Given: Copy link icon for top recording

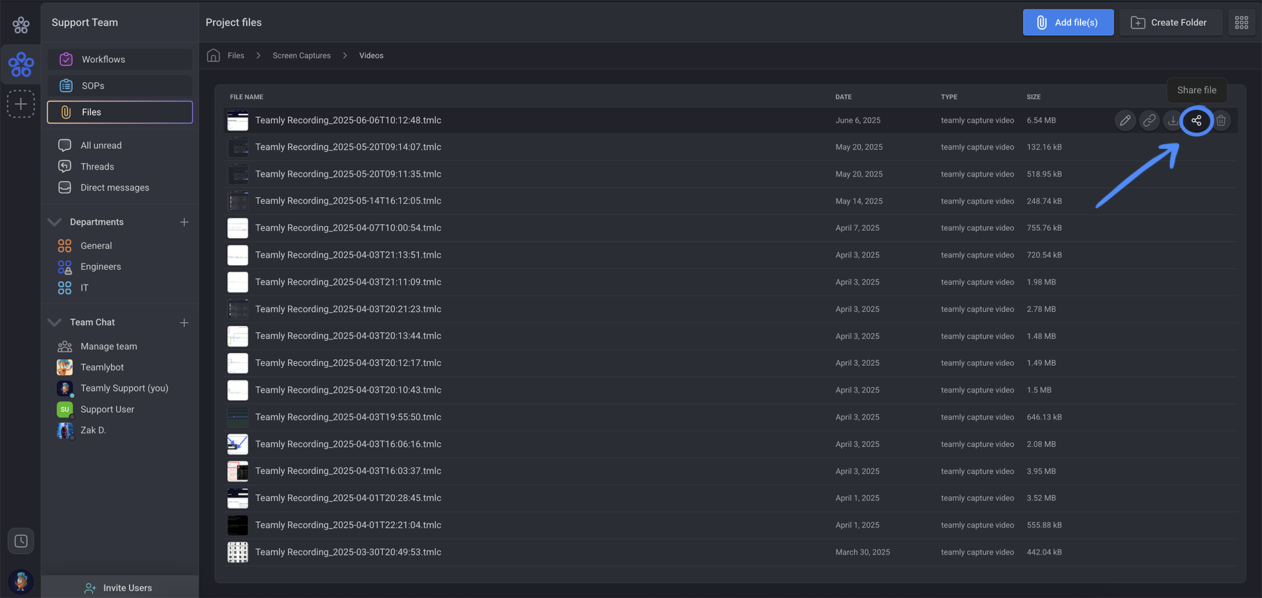Looking at the screenshot, I should (1149, 120).
